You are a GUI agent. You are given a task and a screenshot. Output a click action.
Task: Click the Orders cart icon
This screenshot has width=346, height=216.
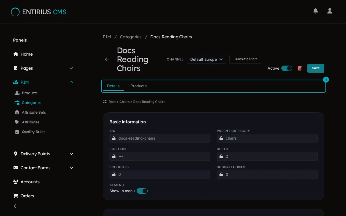pos(16,196)
